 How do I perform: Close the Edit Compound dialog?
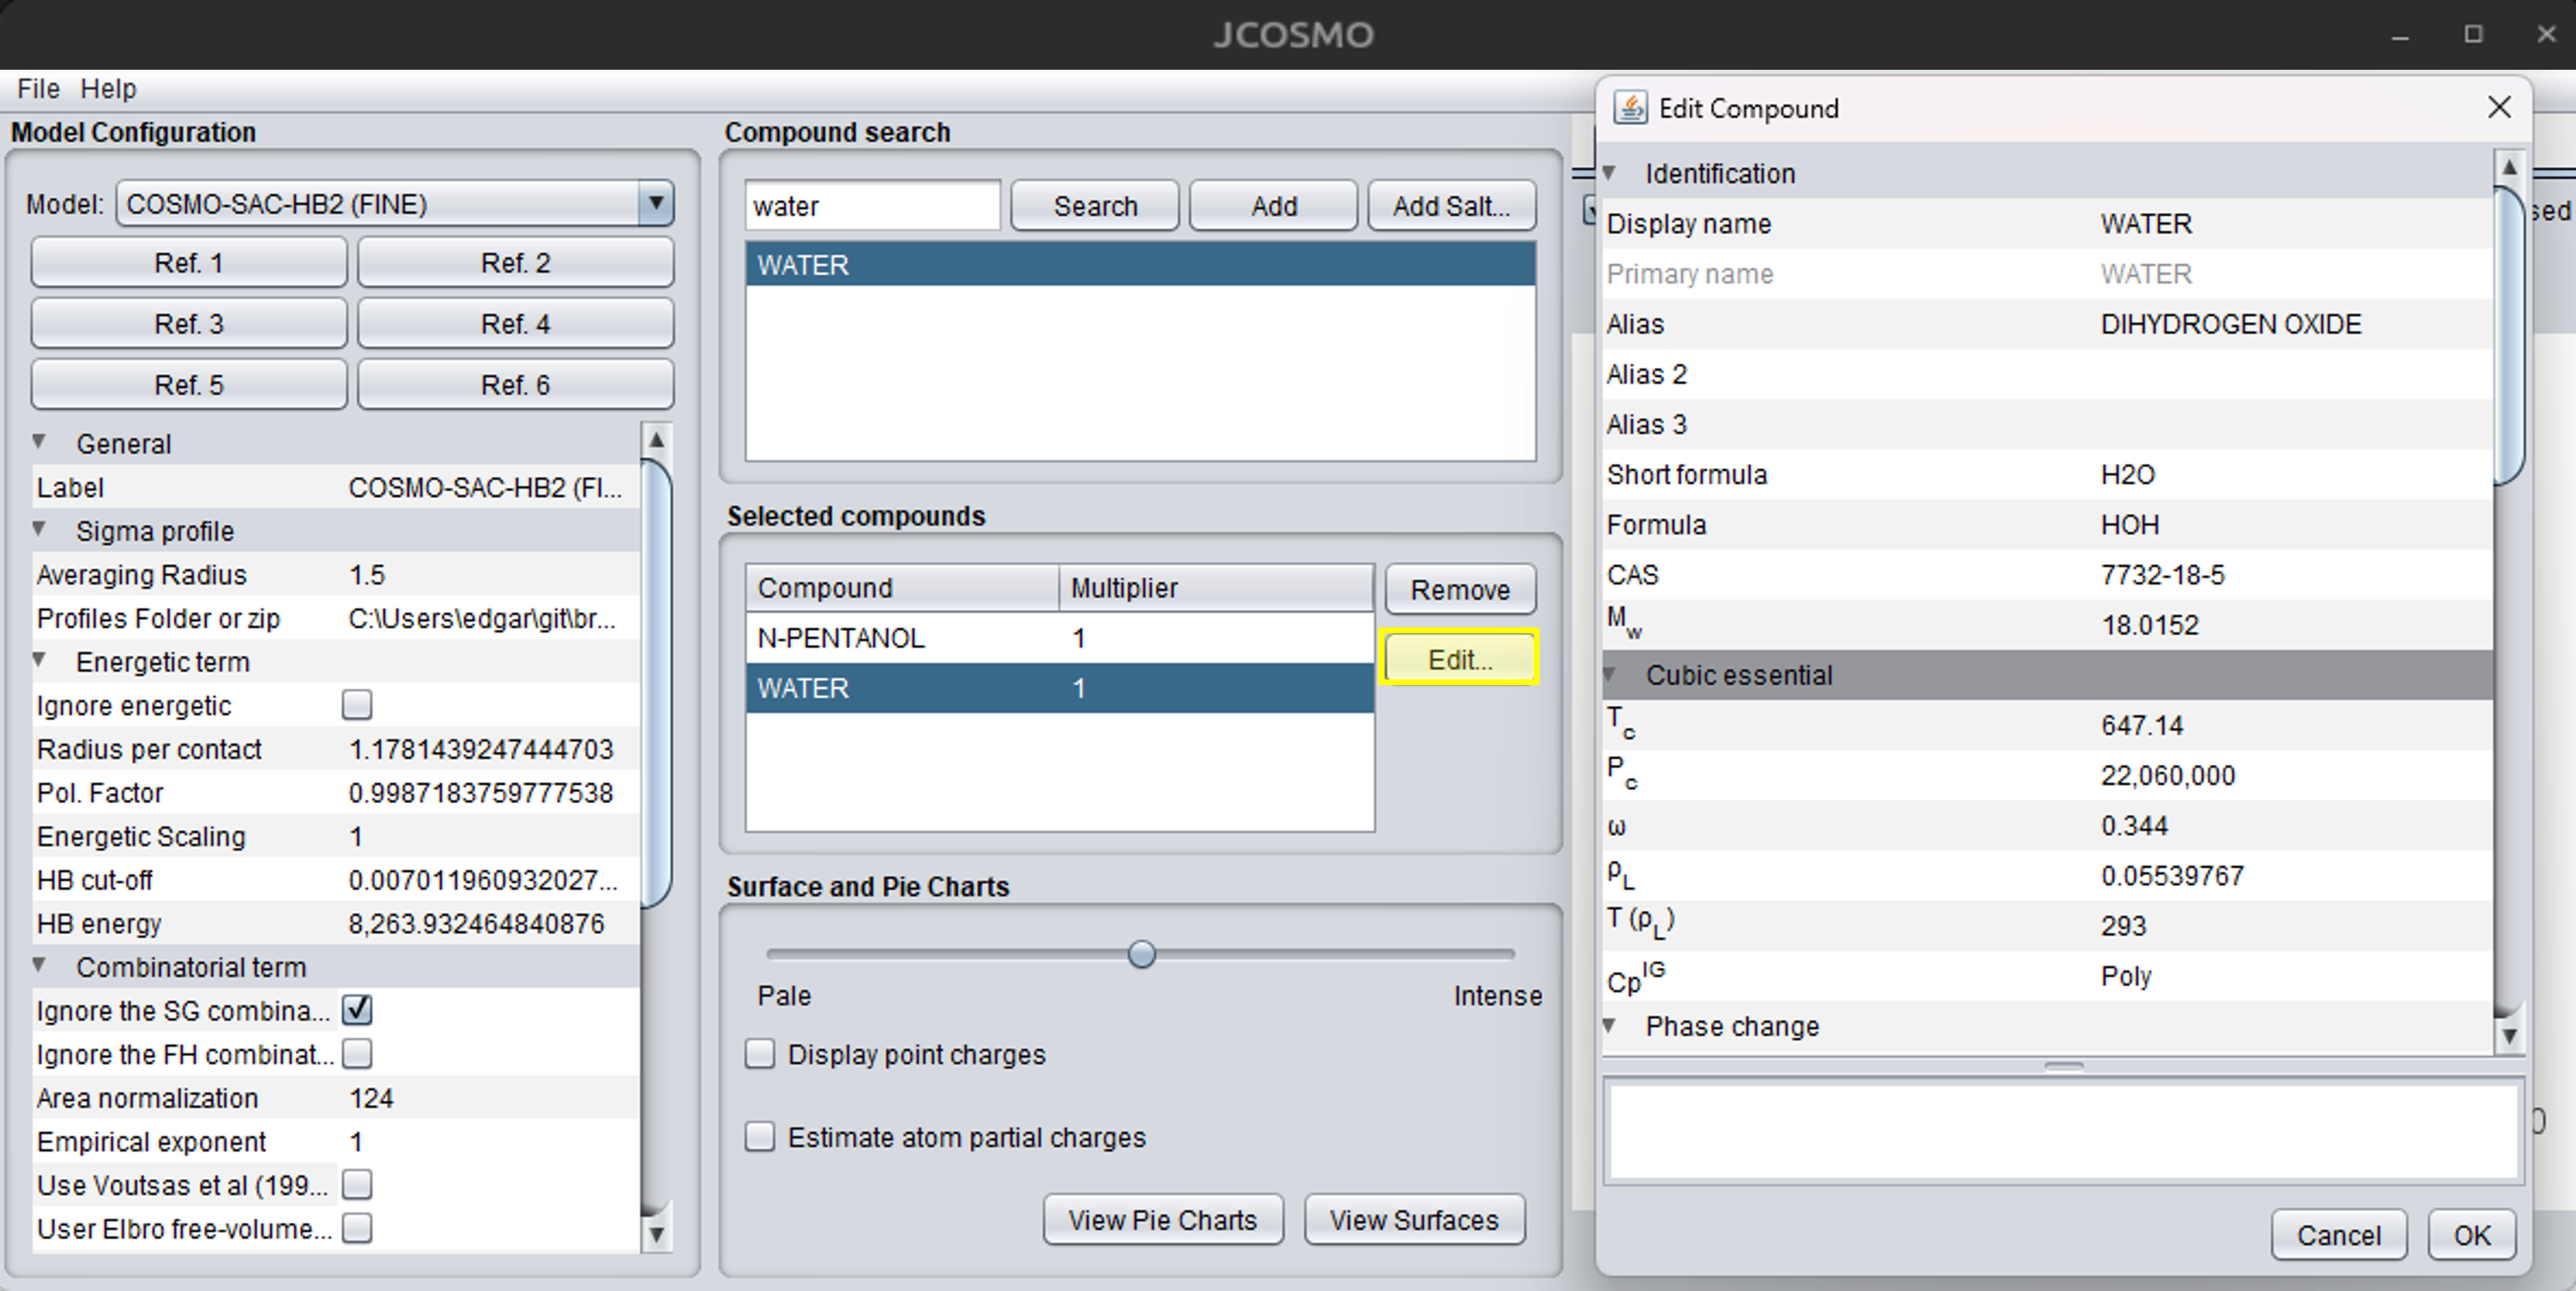[x=2499, y=107]
